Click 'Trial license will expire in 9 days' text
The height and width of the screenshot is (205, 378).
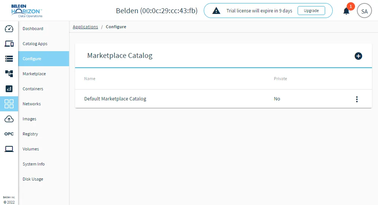[x=259, y=11]
